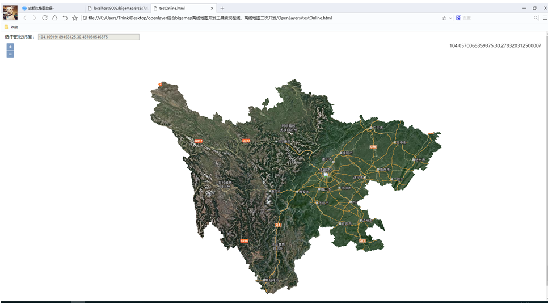Screen dimensions: 548x304
Task: Open Baidu search engine selector
Action: [459, 18]
